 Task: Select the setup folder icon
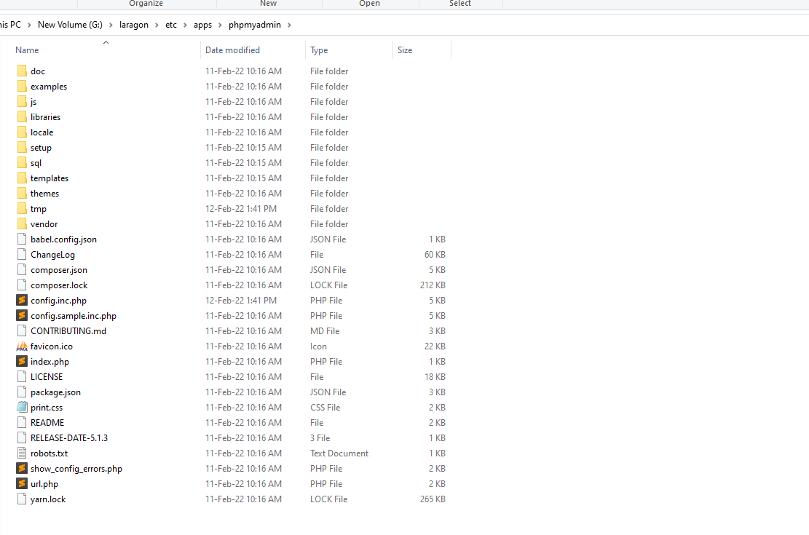click(x=22, y=148)
